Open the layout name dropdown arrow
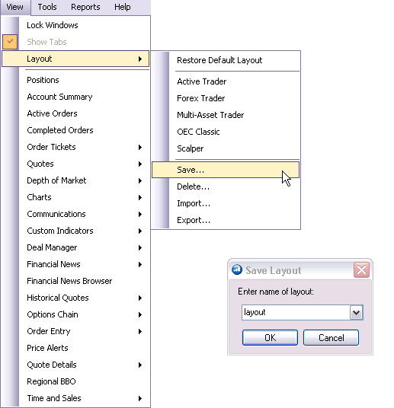The height and width of the screenshot is (408, 394). [356, 313]
